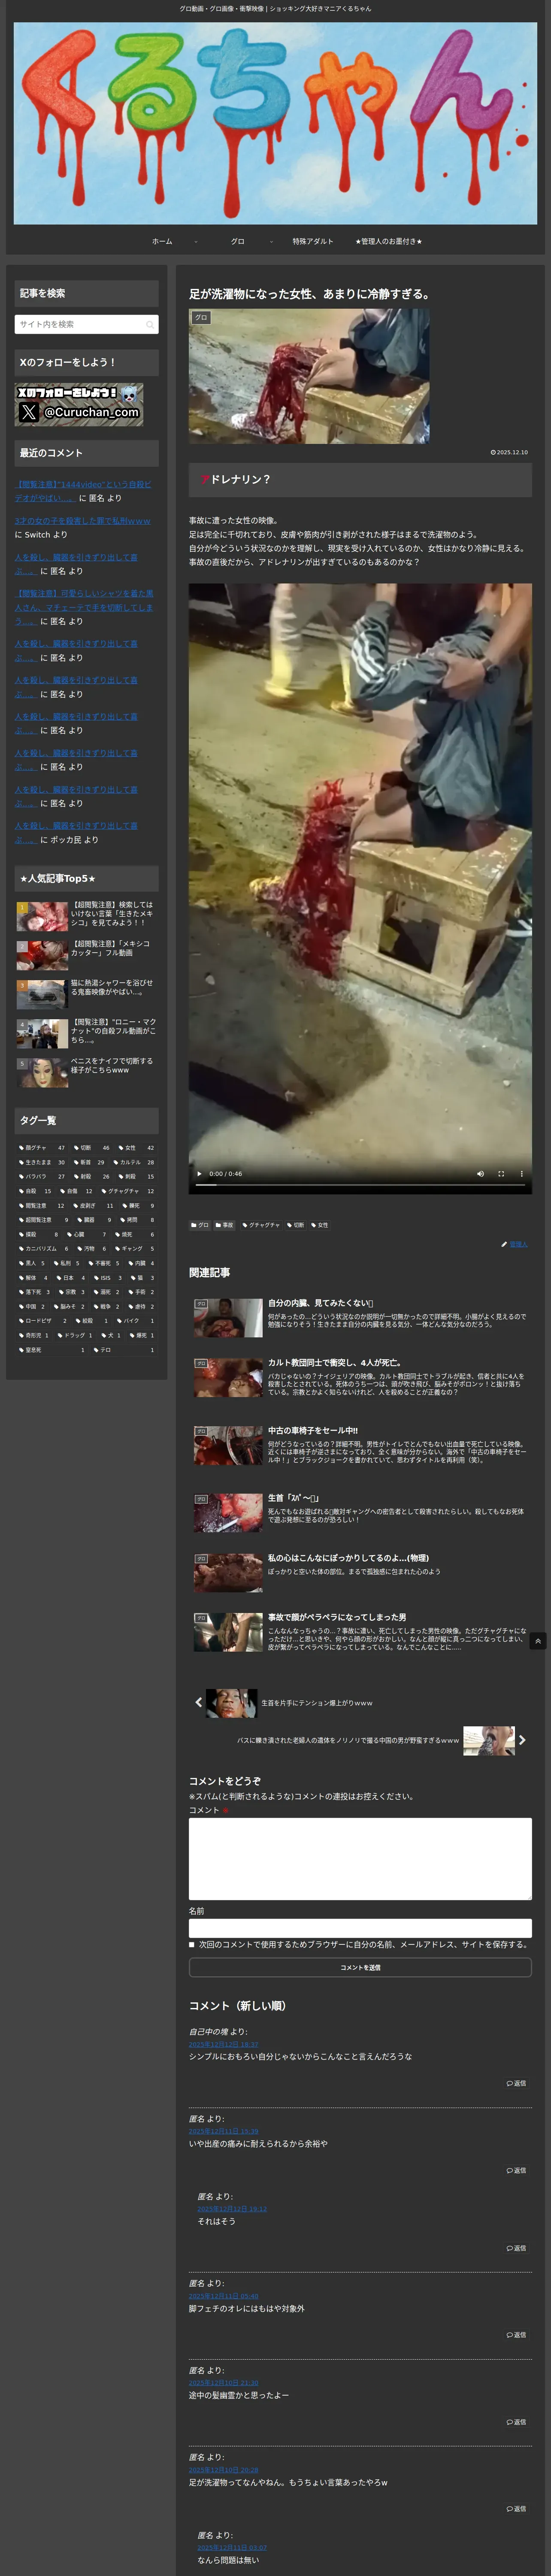Select the 生きたまま tag in tag list

[41, 1162]
